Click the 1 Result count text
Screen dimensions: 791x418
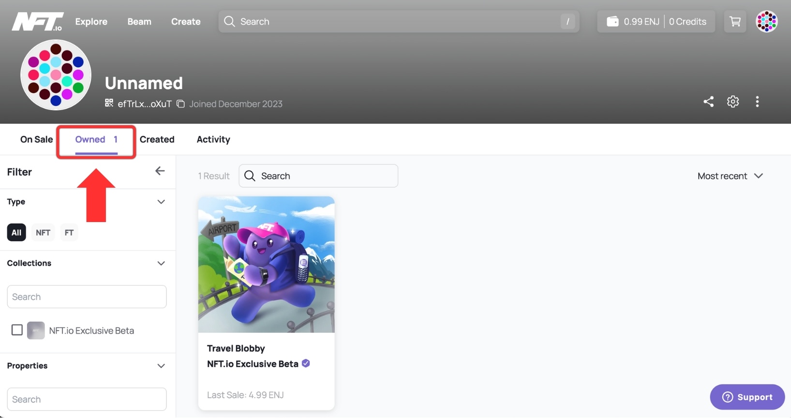tap(213, 176)
